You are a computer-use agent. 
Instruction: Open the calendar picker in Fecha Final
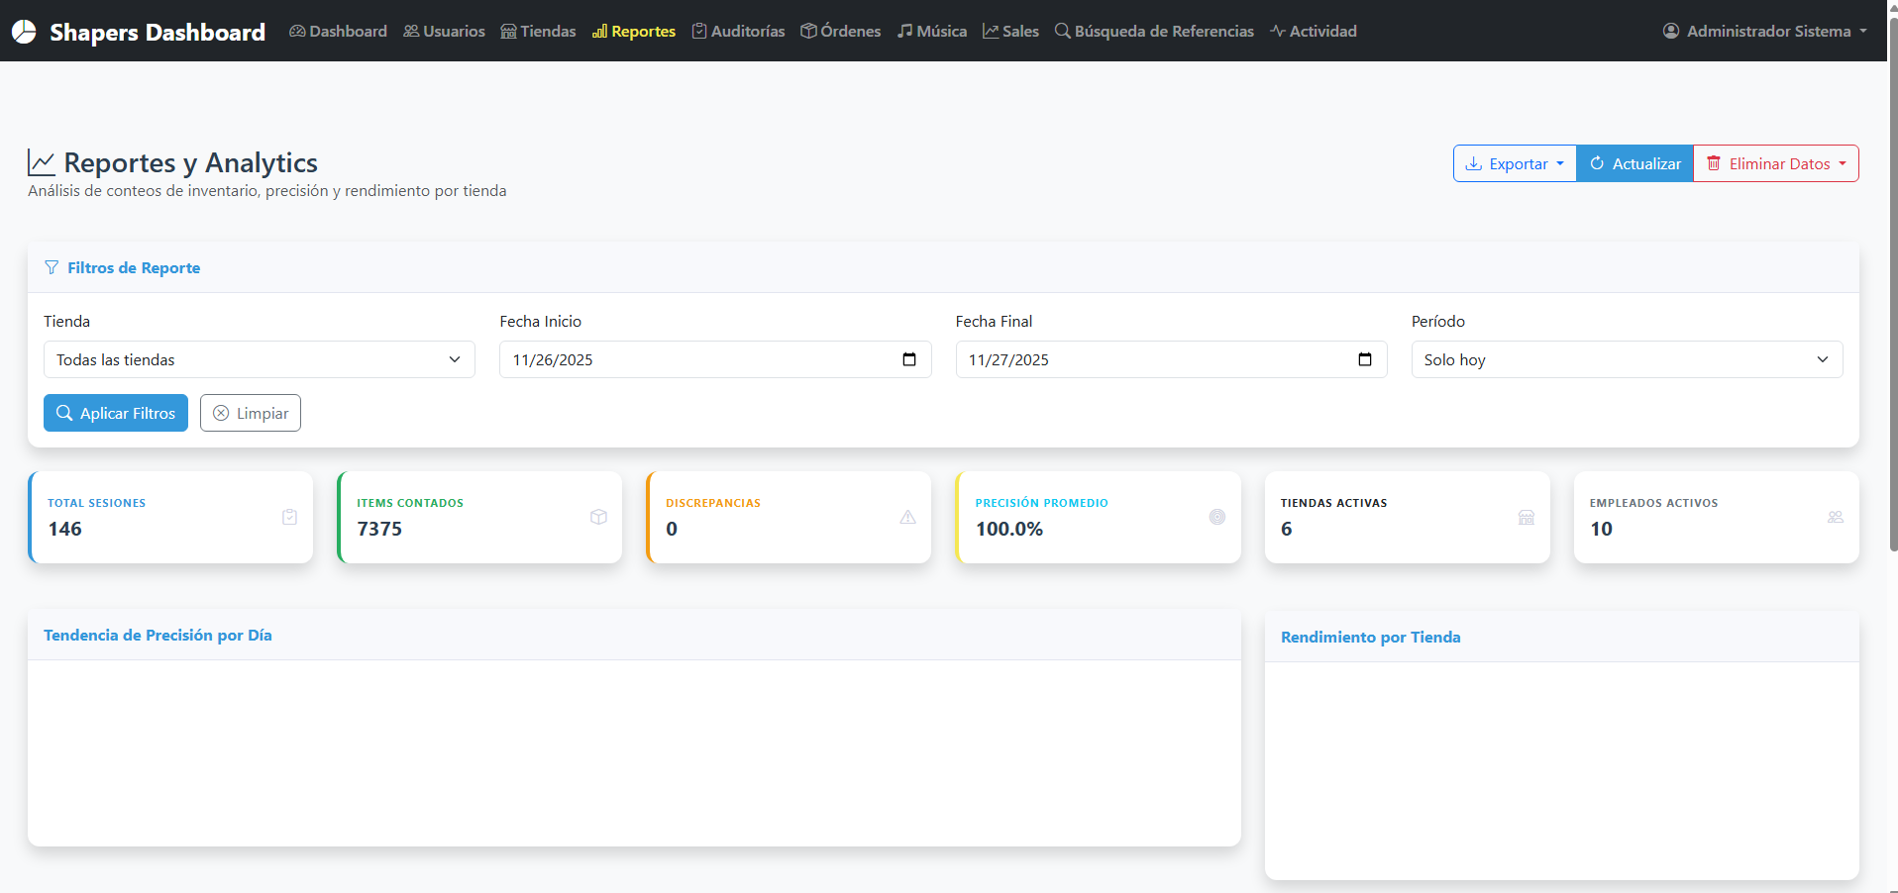(1364, 359)
